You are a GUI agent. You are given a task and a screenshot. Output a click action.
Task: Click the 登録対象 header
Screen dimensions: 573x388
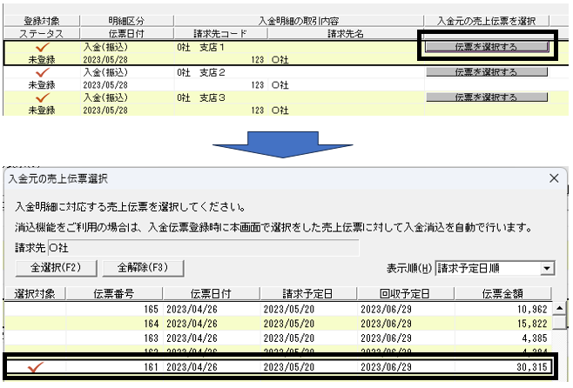pos(42,21)
